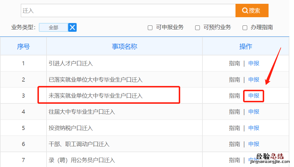Open 指南 for 引进人才户口迁入
Image resolution: width=294 pixels, height=167 pixels.
click(x=234, y=63)
